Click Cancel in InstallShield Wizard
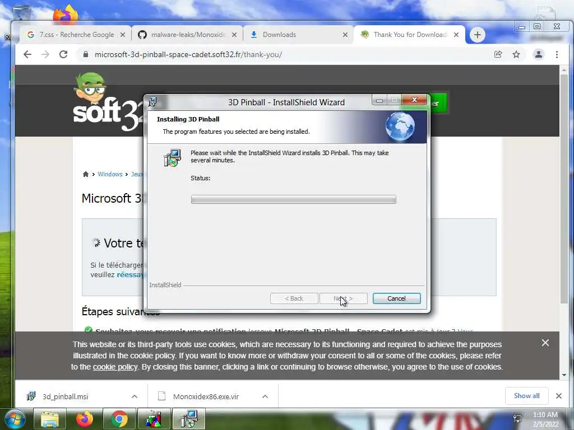 396,298
